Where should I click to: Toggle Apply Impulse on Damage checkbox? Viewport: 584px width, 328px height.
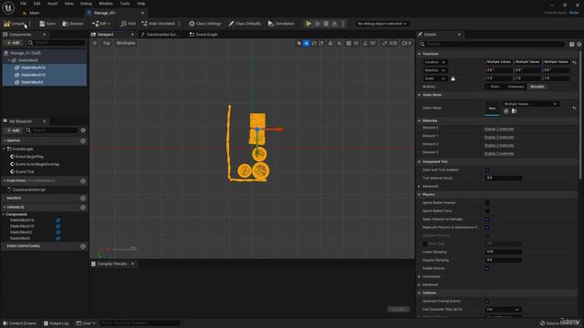[487, 219]
